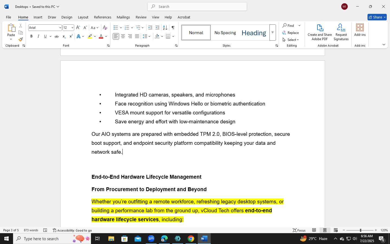Toggle Underline formatting

click(x=45, y=36)
